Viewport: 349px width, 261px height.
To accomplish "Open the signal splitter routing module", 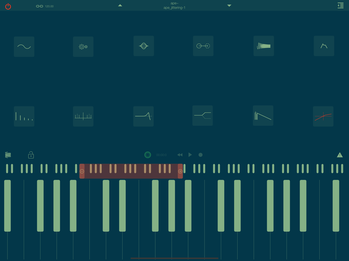I will click(x=202, y=116).
